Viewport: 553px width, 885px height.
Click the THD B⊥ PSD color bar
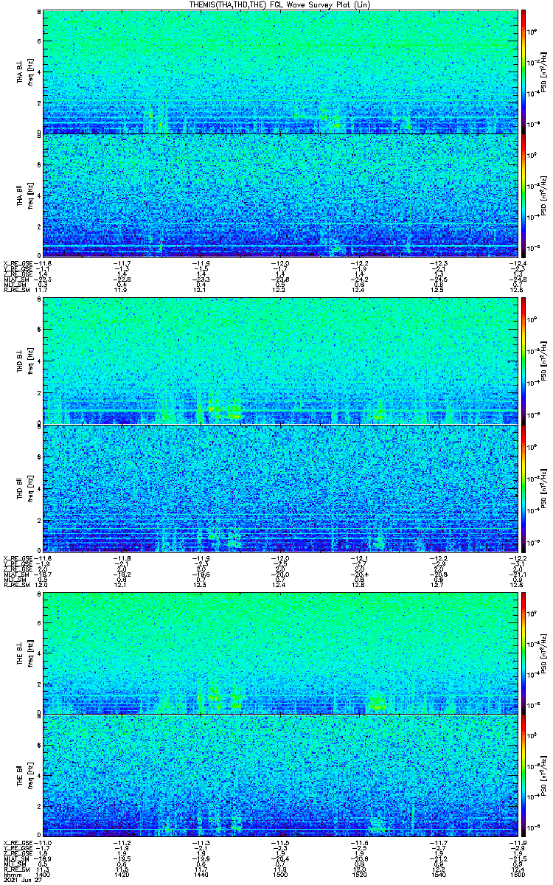(524, 361)
